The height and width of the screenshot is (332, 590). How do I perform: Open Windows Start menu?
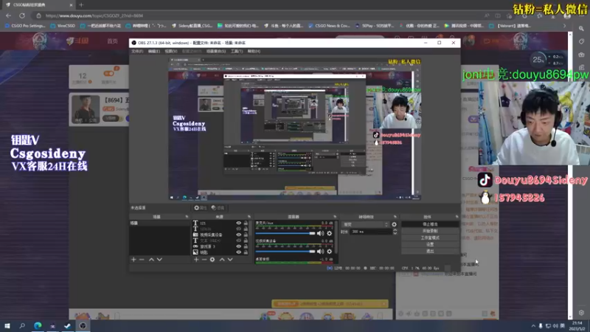tap(7, 325)
